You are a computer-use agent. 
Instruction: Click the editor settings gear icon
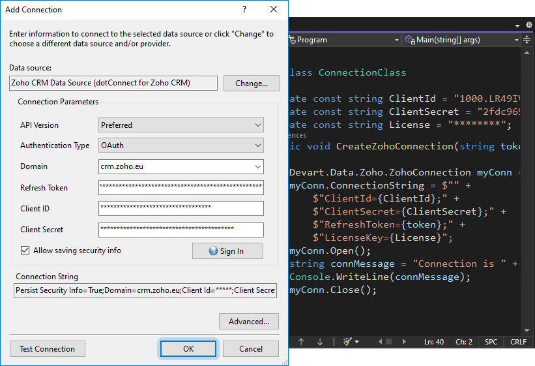click(x=529, y=25)
